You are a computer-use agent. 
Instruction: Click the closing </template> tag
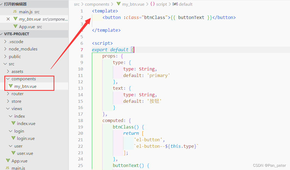coord(106,30)
